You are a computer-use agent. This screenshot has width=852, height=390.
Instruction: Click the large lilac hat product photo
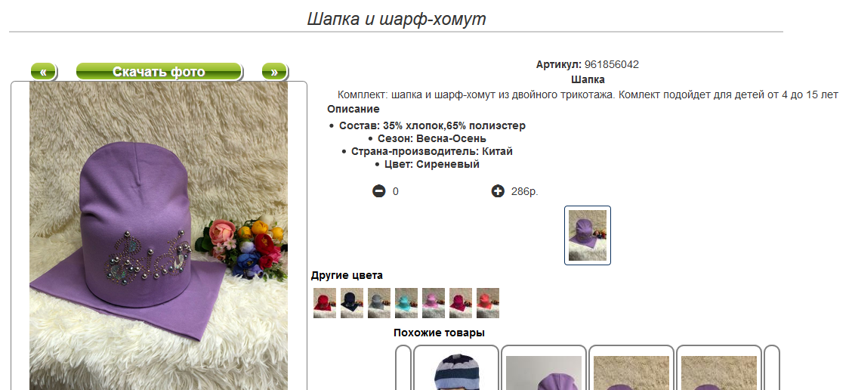pyautogui.click(x=159, y=236)
